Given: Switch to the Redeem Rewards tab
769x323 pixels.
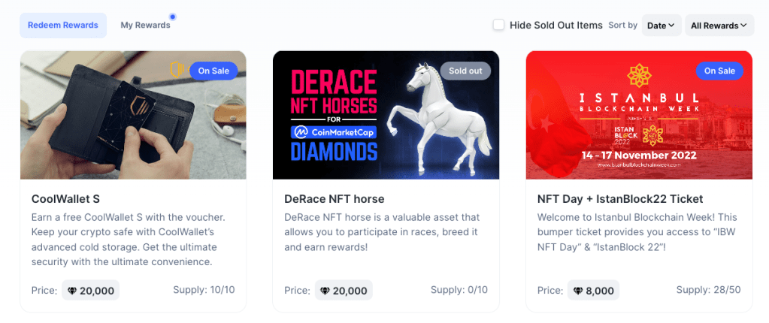Looking at the screenshot, I should click(x=63, y=26).
